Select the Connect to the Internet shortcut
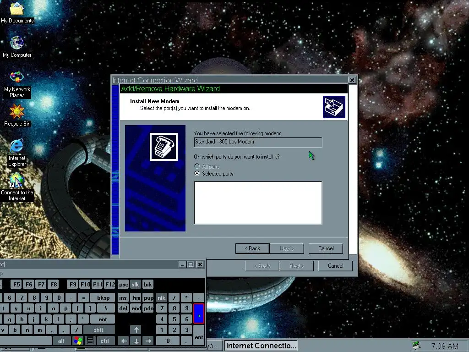 [x=17, y=187]
